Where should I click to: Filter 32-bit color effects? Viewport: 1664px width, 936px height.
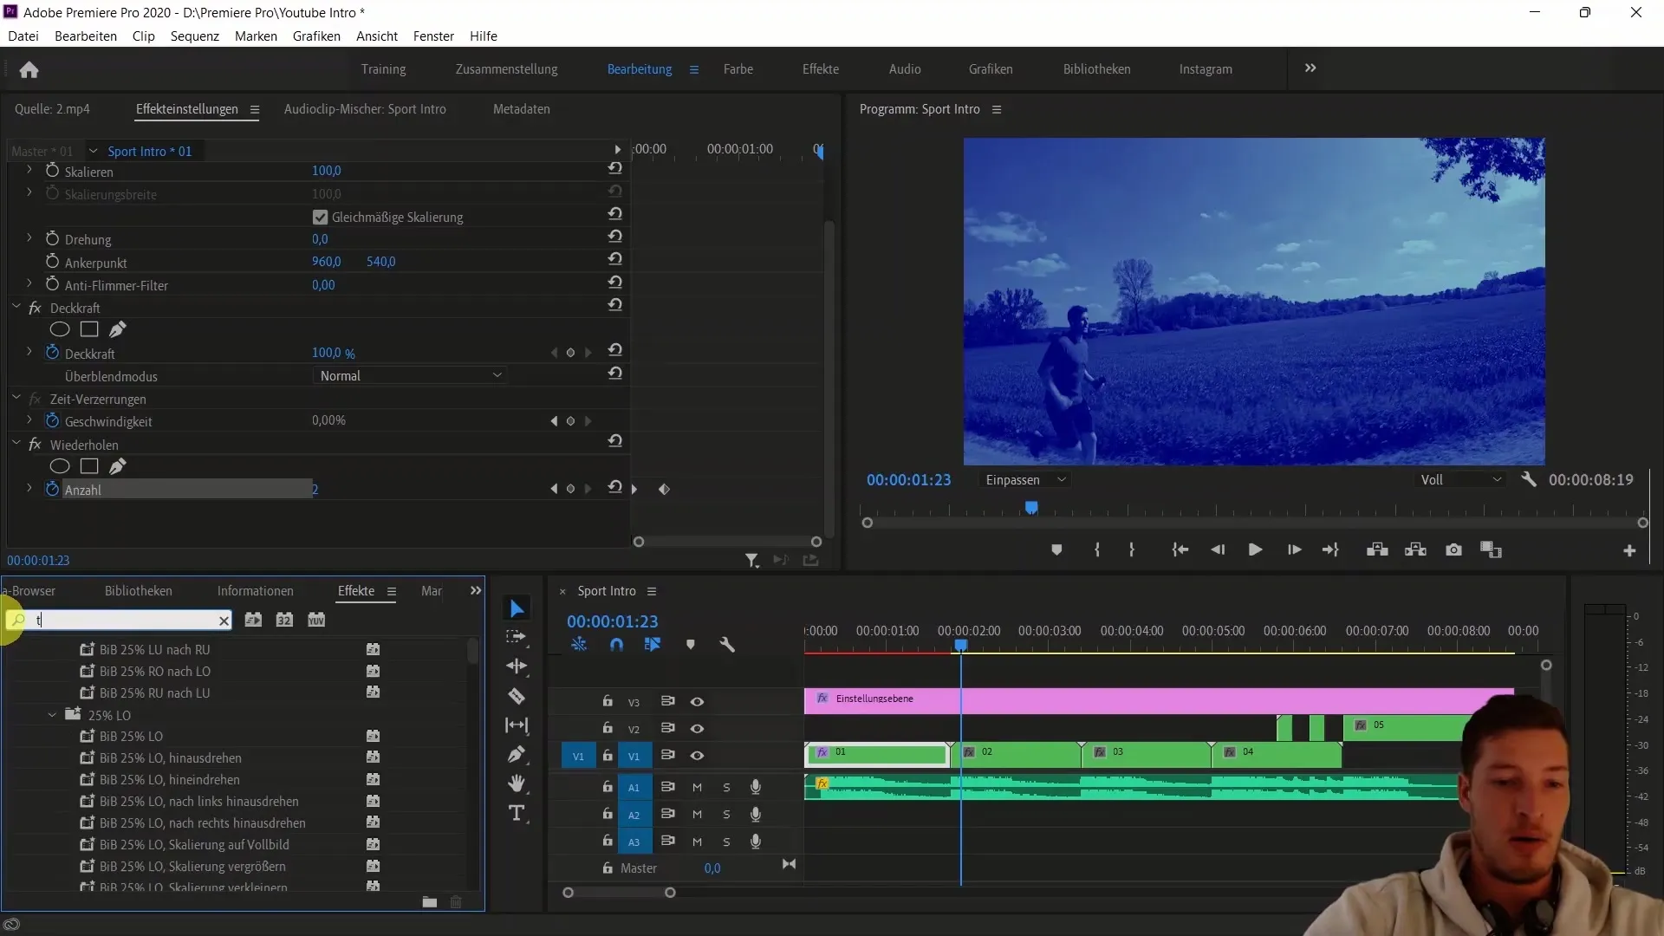point(284,620)
